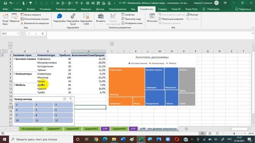This screenshot has height=143, width=255.
Task: Open the XML Source (Источник) pane
Action: point(152,18)
